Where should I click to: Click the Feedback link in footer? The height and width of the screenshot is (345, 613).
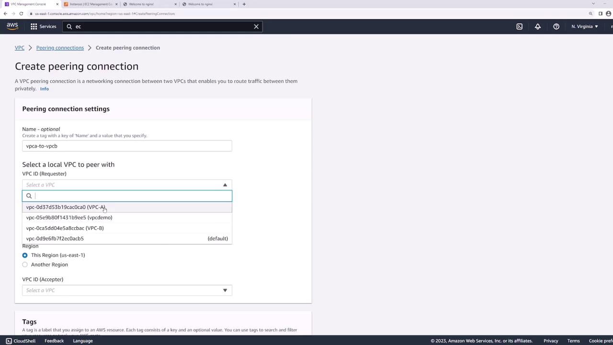coord(54,341)
